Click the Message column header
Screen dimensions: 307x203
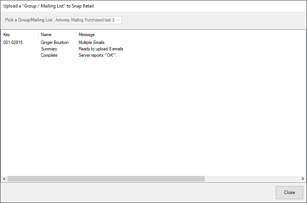(x=87, y=35)
